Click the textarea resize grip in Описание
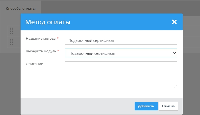The width and height of the screenshot is (200, 115). point(176,86)
